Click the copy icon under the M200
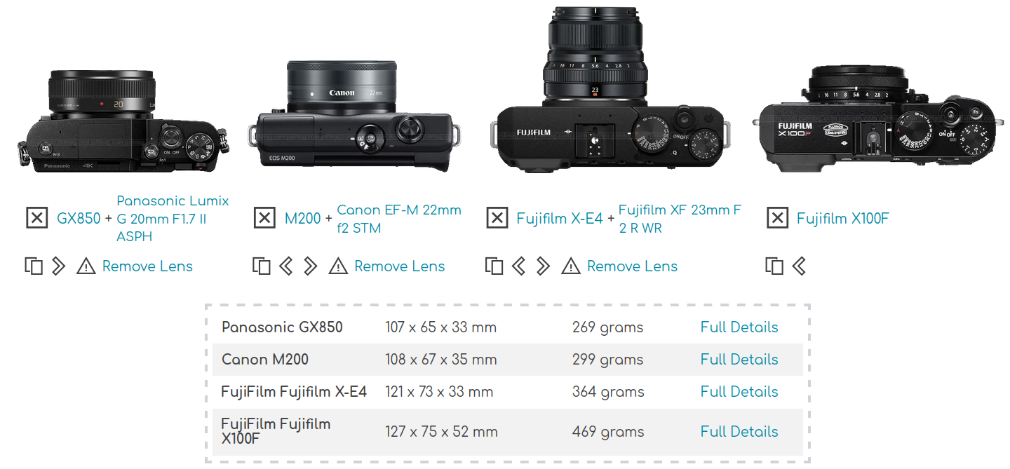Image resolution: width=1010 pixels, height=469 pixels. point(262,266)
